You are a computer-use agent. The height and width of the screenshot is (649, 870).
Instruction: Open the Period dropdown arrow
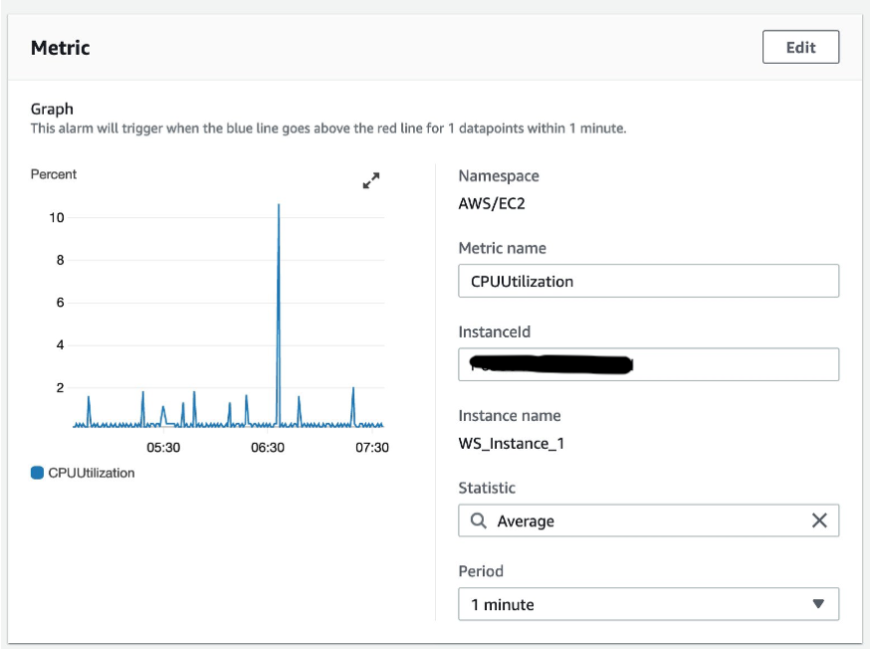818,603
